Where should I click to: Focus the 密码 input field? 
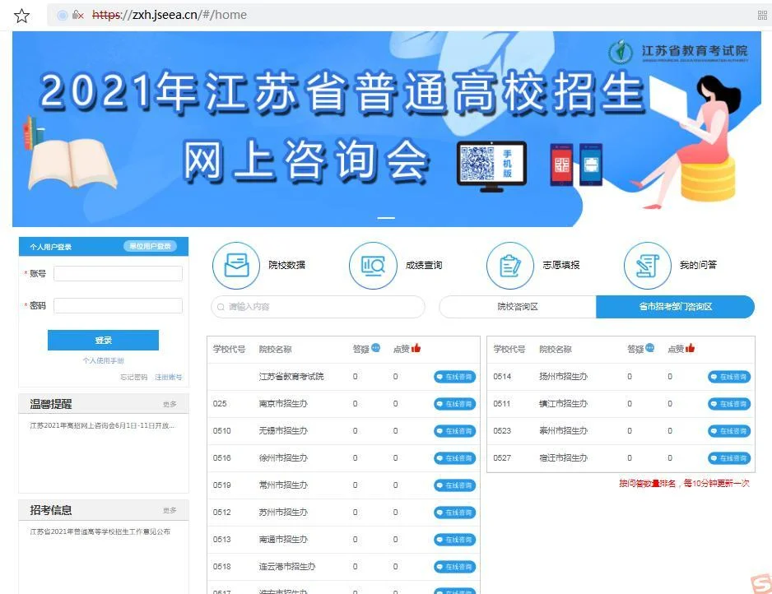[x=119, y=305]
